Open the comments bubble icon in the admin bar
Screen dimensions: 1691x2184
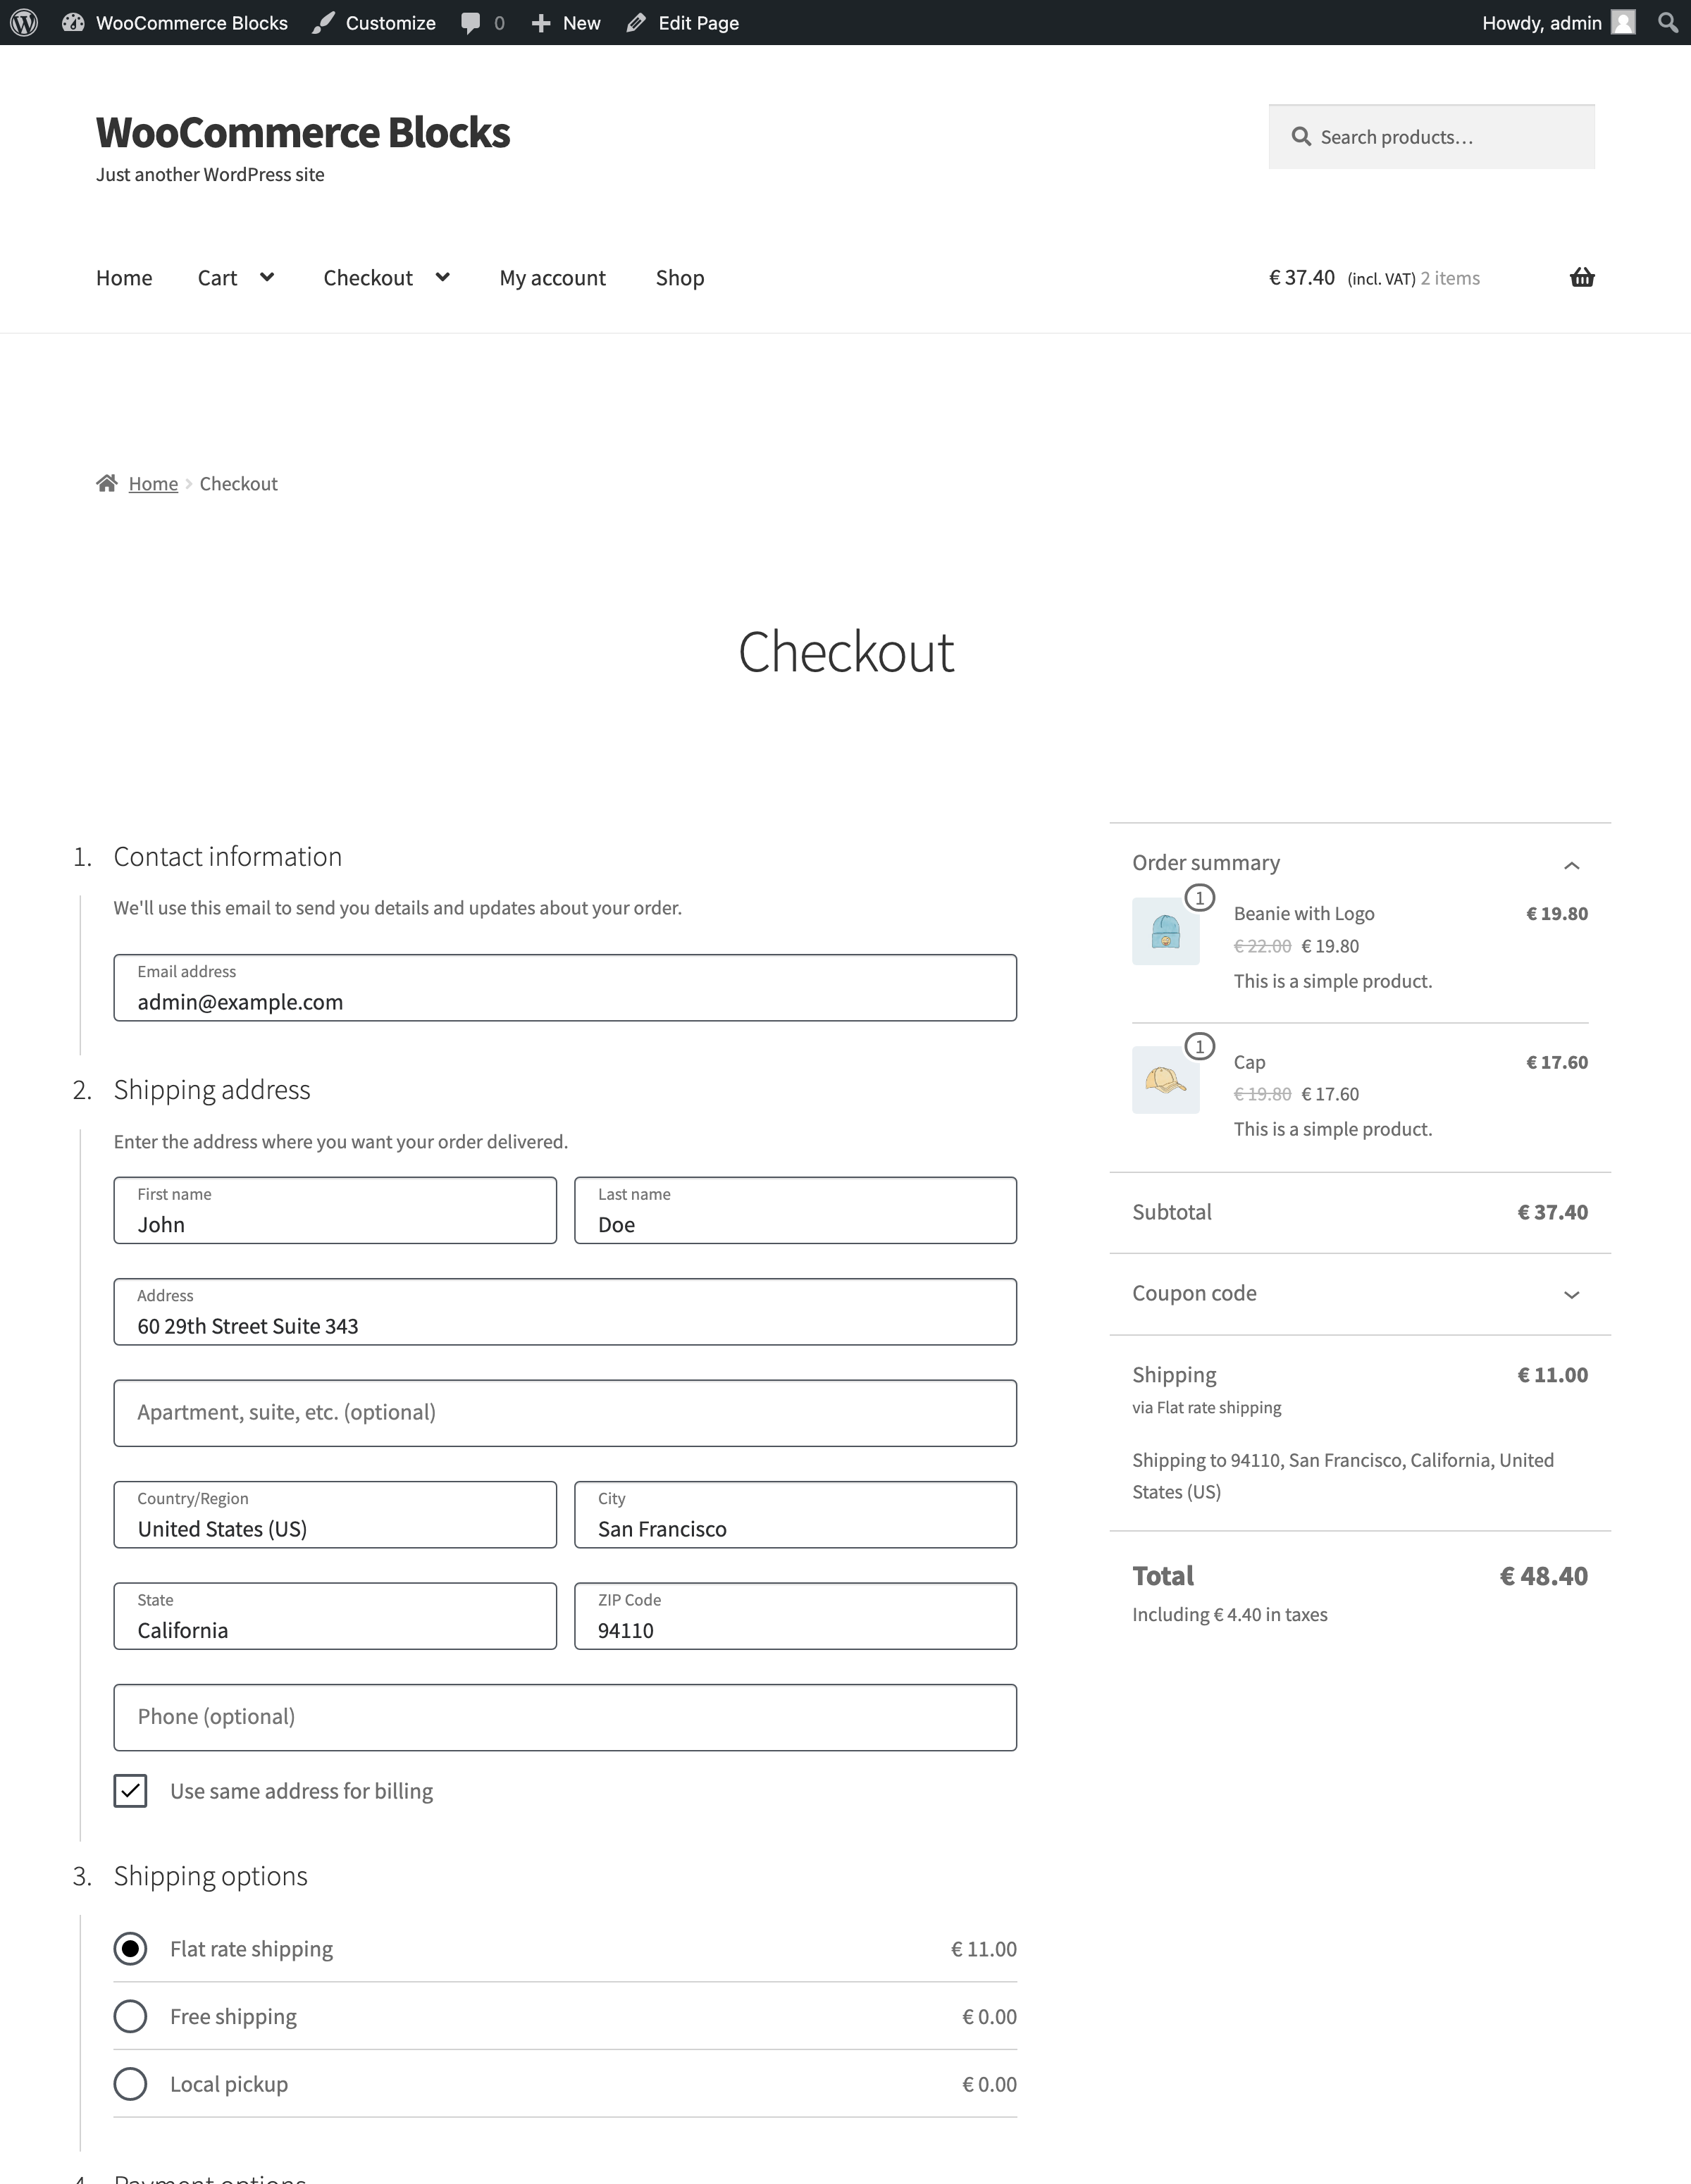pos(470,23)
